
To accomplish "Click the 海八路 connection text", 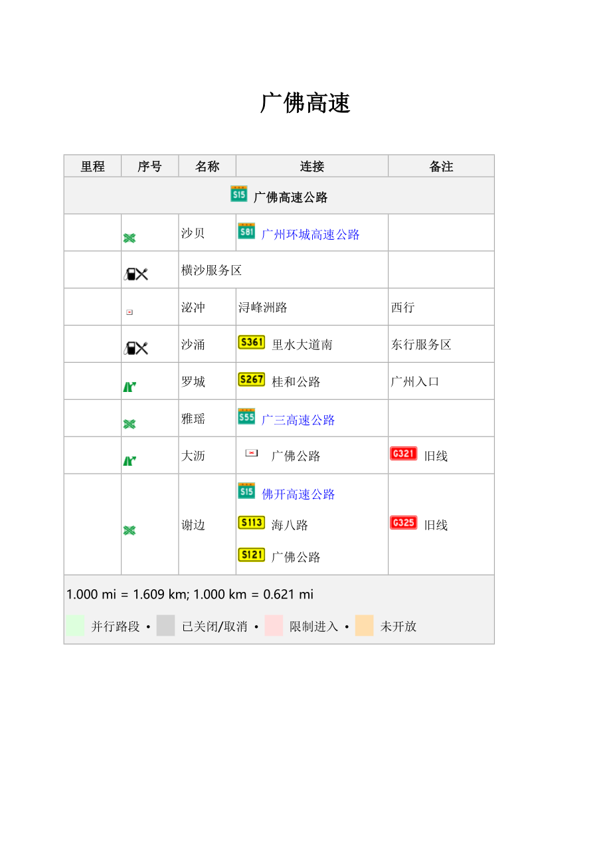I will (x=290, y=525).
